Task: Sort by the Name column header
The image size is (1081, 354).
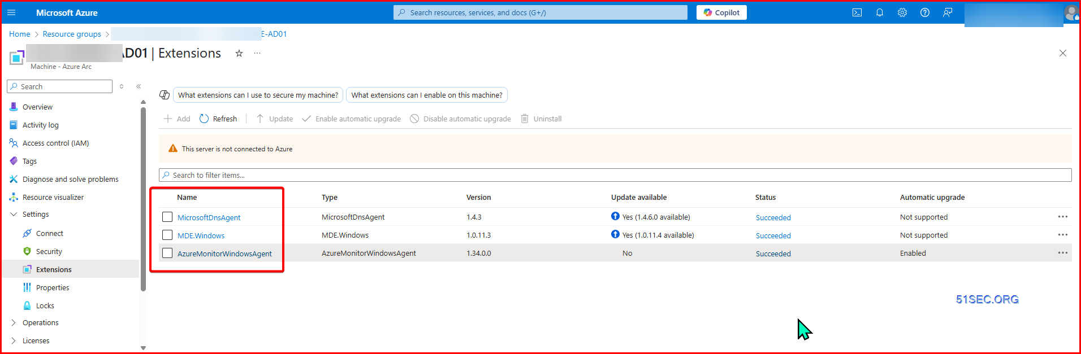Action: [187, 197]
